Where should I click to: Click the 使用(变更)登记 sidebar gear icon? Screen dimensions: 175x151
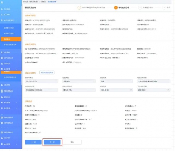click(x=2, y=20)
